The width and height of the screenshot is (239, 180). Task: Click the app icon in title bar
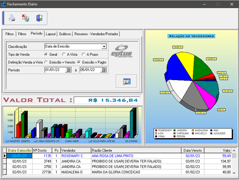(x=4, y=4)
